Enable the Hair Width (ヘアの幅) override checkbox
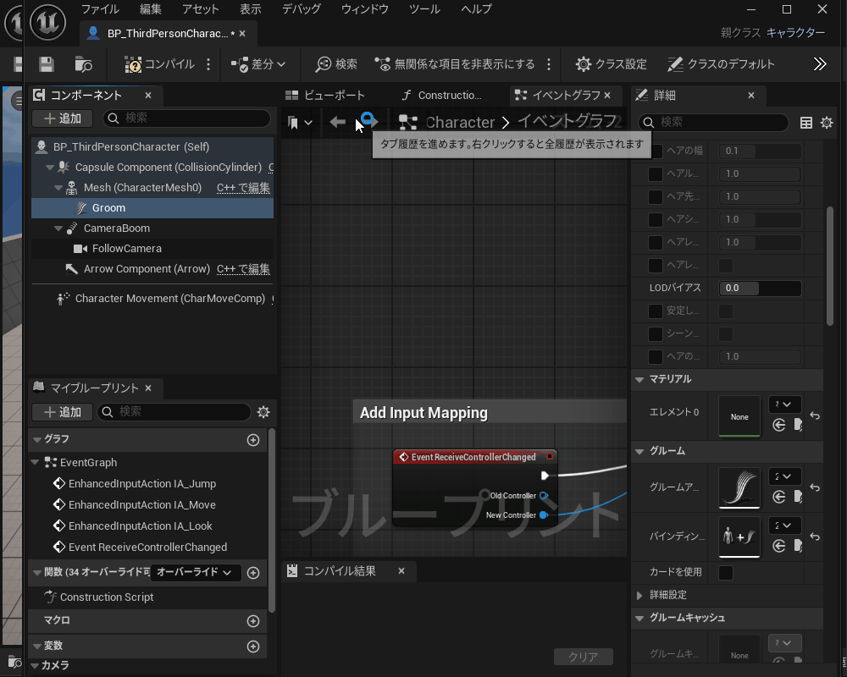The image size is (847, 677). click(x=656, y=151)
